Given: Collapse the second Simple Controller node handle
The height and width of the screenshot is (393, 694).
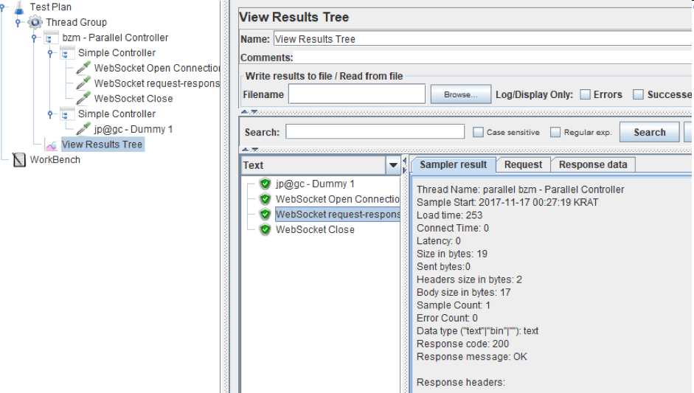Looking at the screenshot, I should tap(50, 114).
